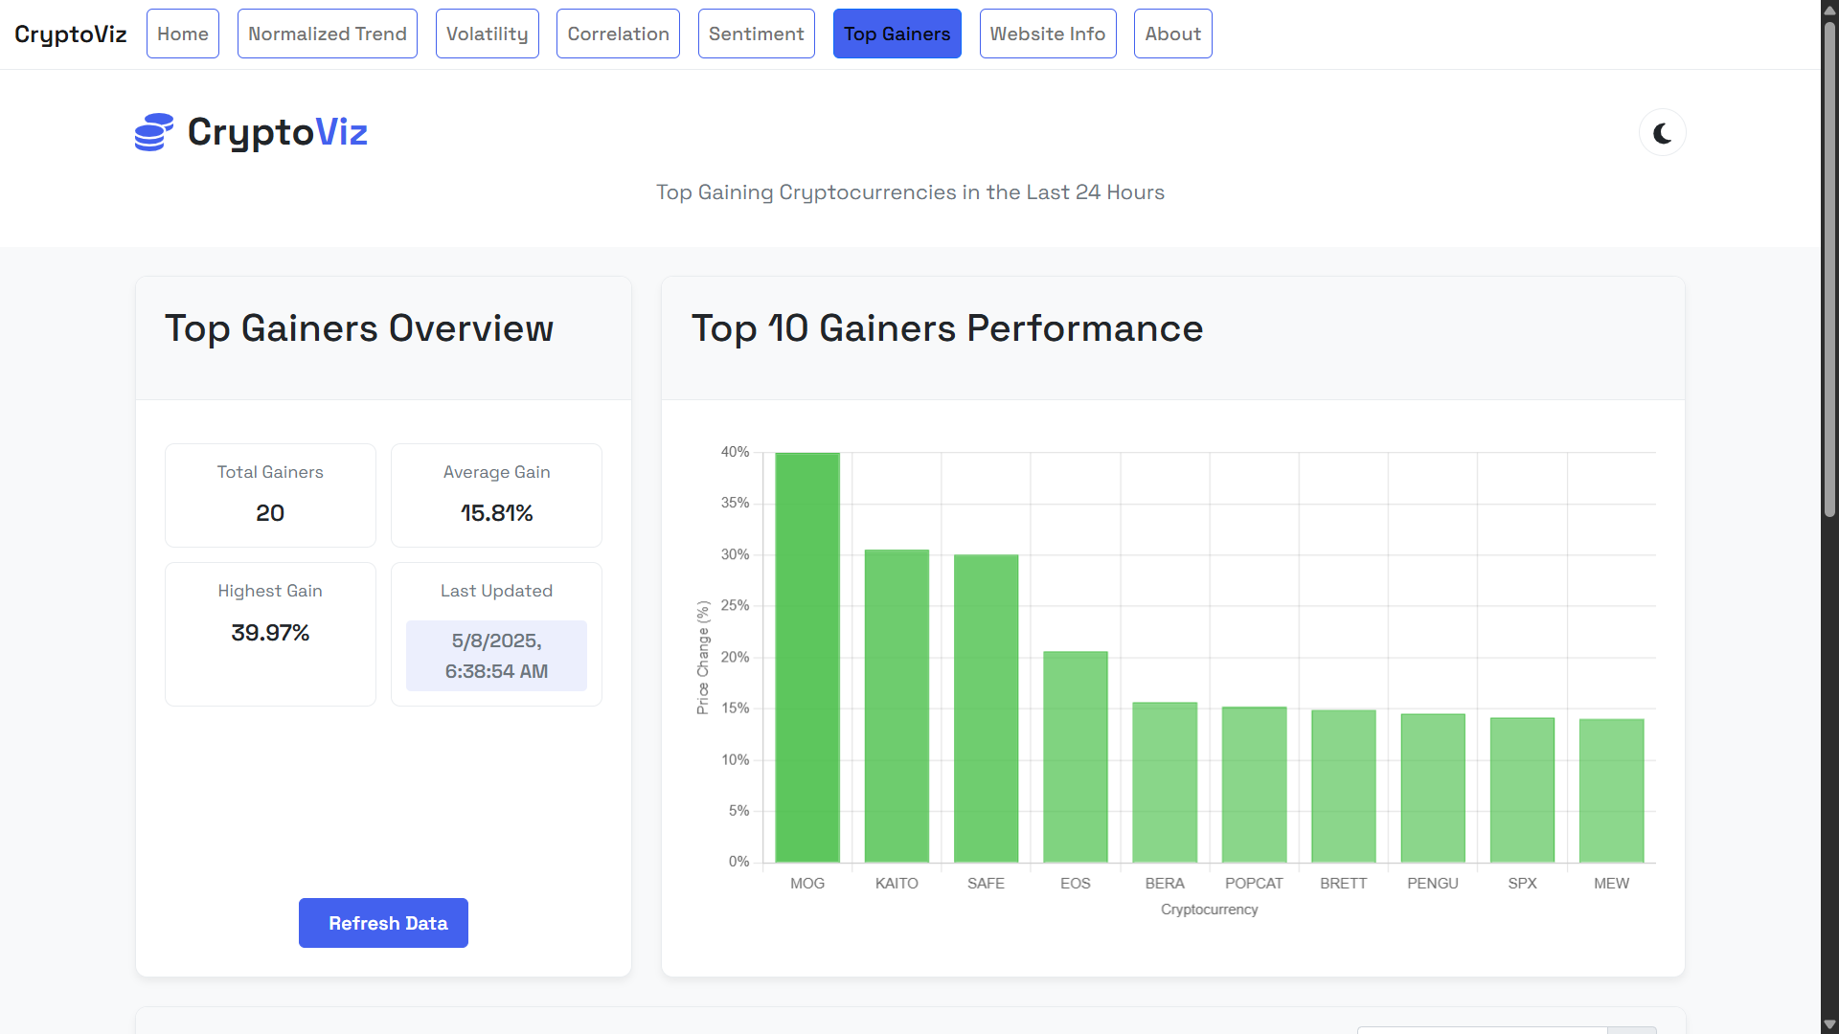This screenshot has height=1034, width=1839.
Task: Open the Home nav tab
Action: point(182,34)
